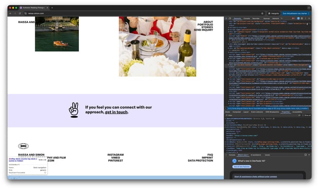Switch to the Network tab
Screen dimensions: 319x189
[276, 18]
